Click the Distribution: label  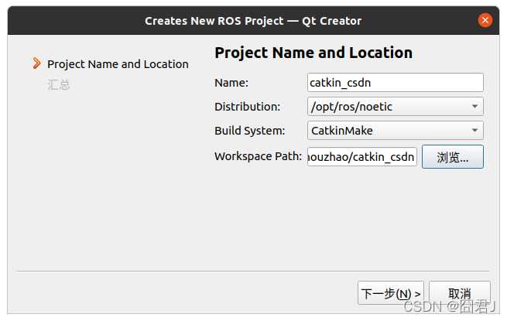pos(247,107)
